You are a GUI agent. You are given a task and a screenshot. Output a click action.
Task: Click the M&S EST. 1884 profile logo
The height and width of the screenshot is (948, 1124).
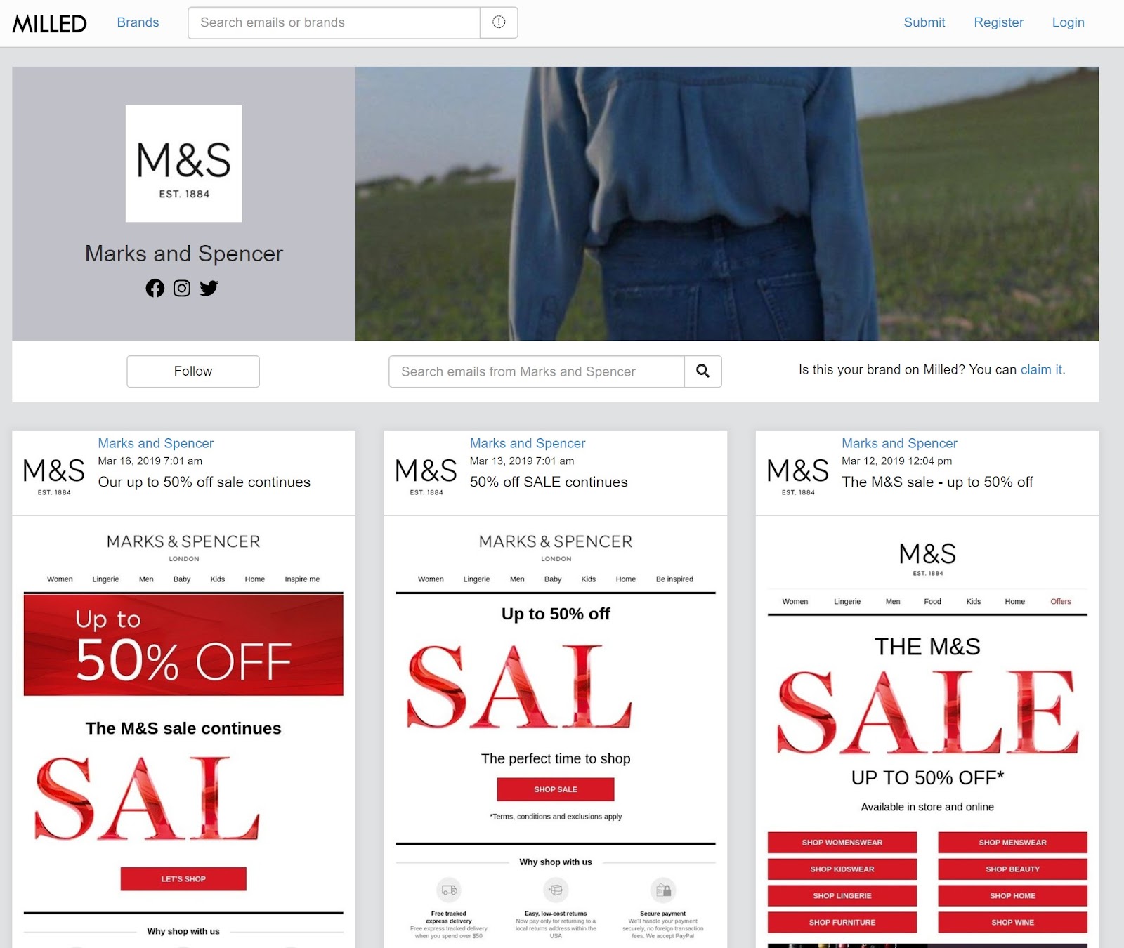click(x=184, y=164)
